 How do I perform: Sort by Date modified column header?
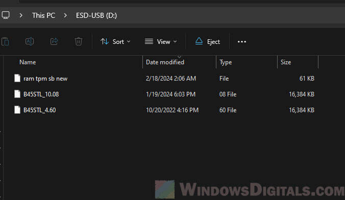click(165, 62)
